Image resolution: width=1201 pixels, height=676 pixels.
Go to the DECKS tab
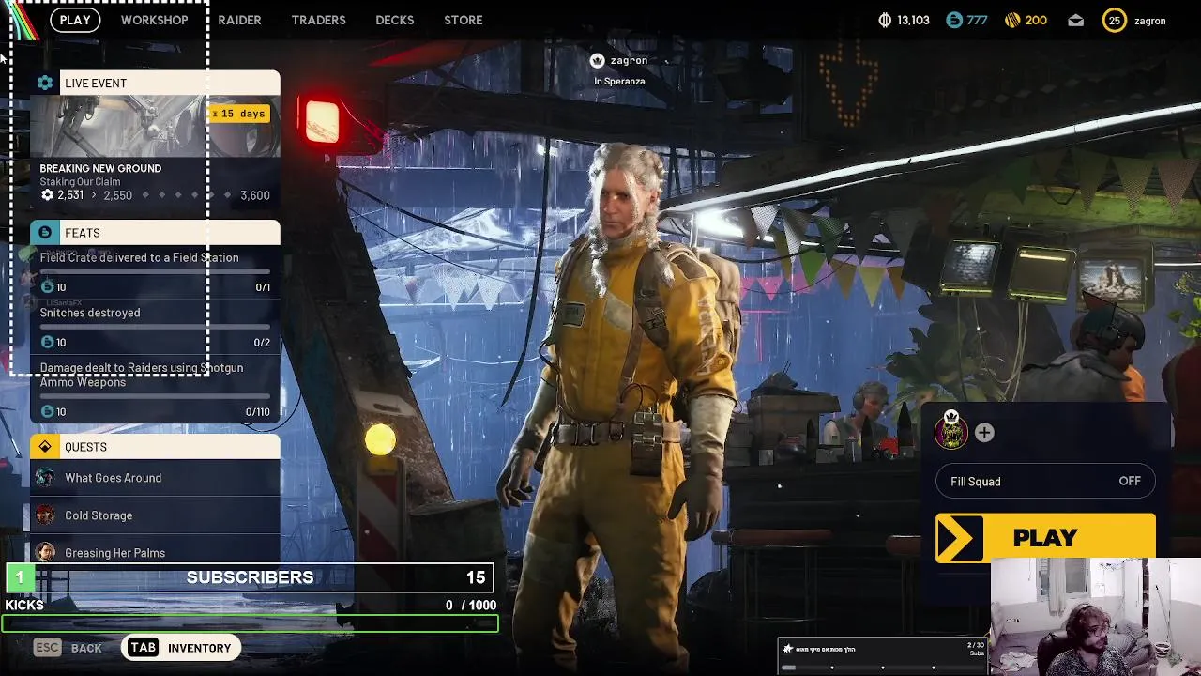point(394,20)
